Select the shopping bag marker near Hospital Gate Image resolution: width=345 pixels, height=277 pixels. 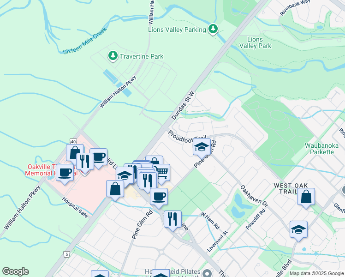click(115, 190)
